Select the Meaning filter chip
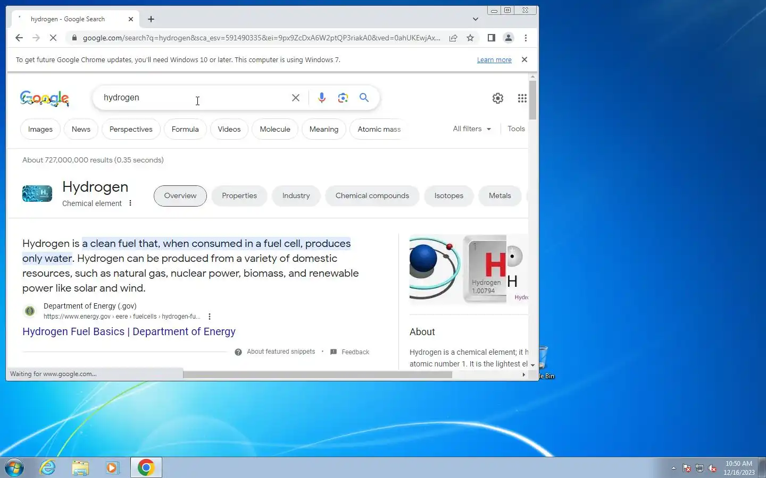Screen dimensions: 766x478 pos(324,129)
